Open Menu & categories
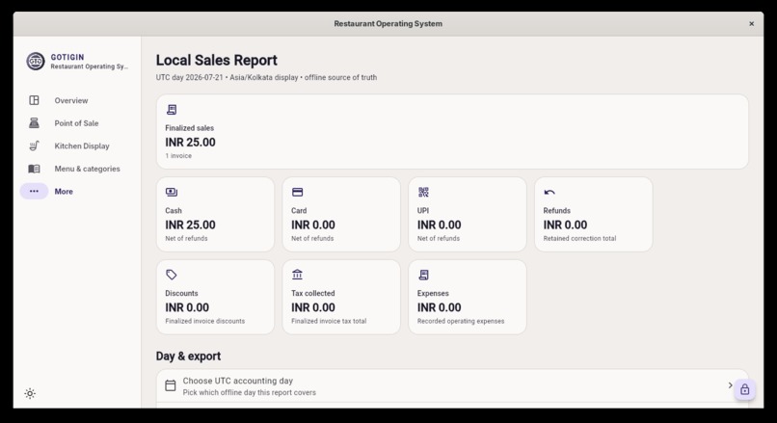The width and height of the screenshot is (777, 423). pyautogui.click(x=87, y=169)
